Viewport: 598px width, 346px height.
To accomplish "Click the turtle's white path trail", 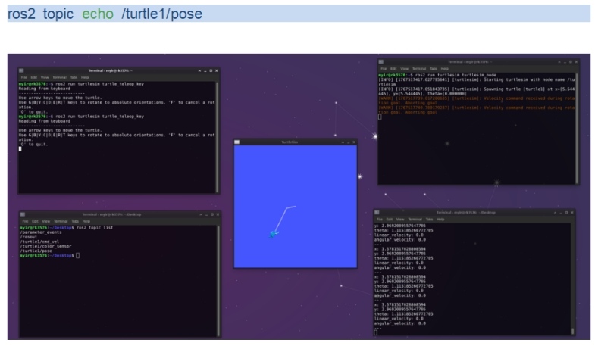I will click(x=279, y=220).
